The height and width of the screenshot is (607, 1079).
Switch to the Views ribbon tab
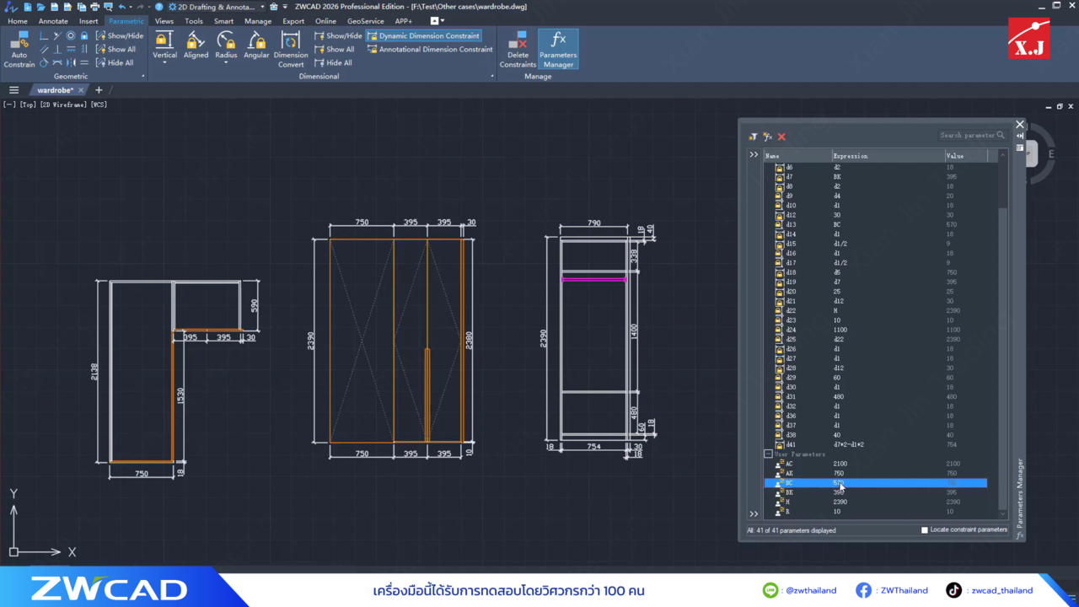click(164, 21)
